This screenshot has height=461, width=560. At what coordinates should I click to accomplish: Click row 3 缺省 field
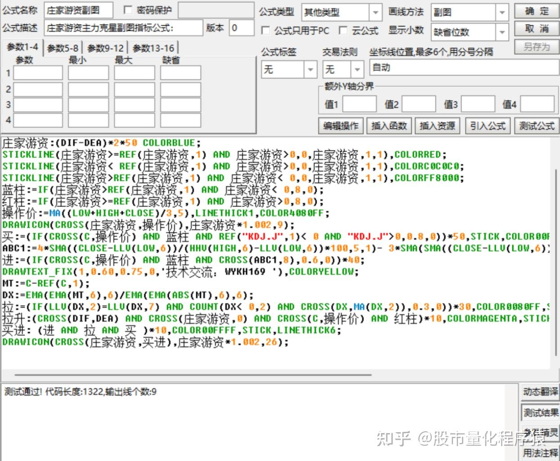tap(180, 104)
